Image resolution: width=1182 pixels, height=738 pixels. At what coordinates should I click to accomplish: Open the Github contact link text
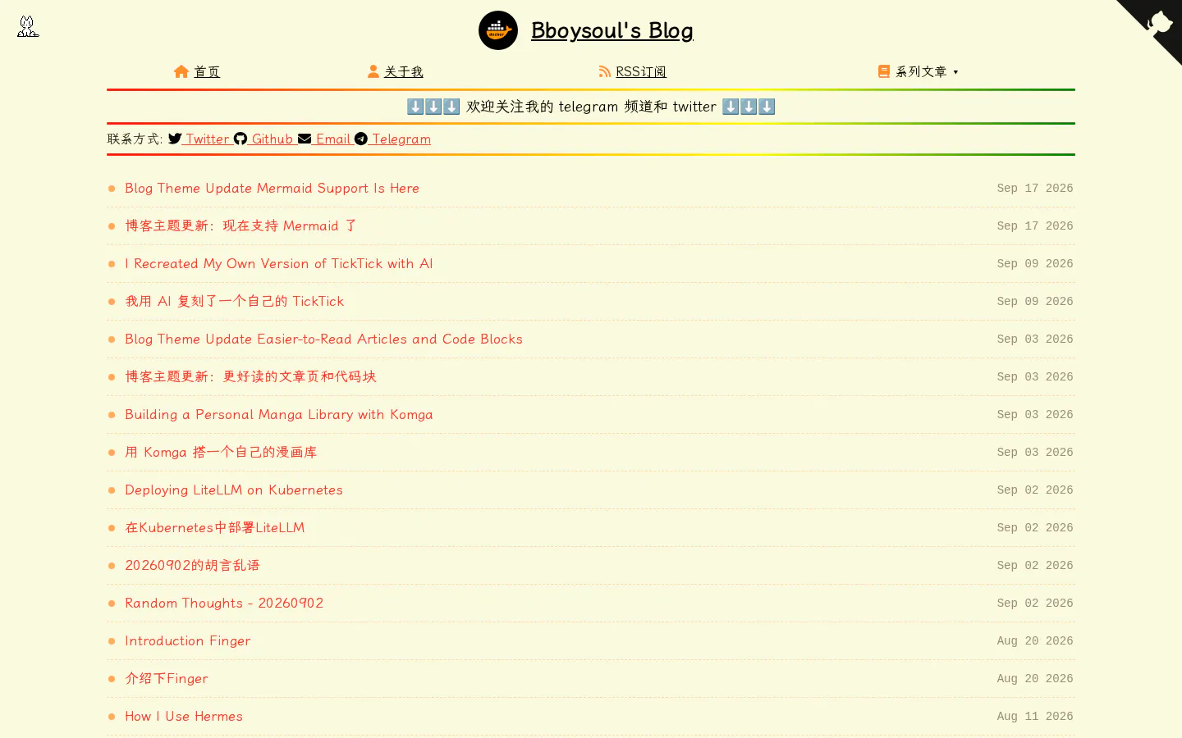(273, 139)
